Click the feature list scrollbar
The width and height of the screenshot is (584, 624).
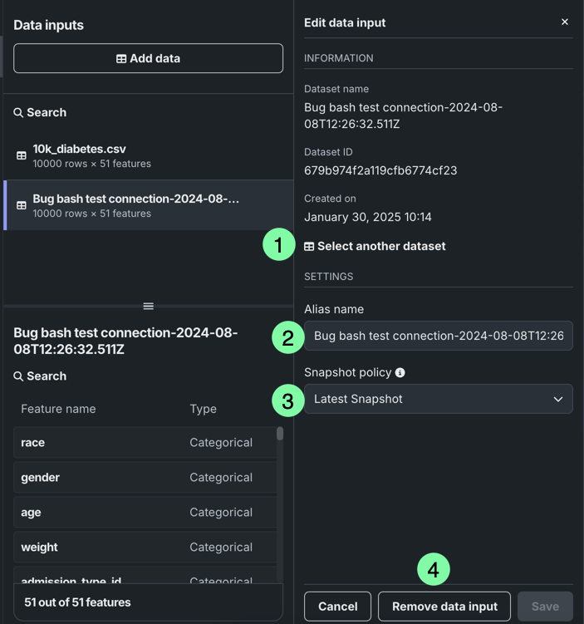(x=280, y=434)
